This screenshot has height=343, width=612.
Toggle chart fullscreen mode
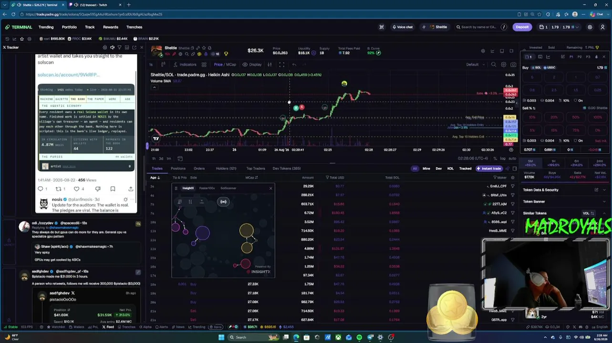(281, 65)
